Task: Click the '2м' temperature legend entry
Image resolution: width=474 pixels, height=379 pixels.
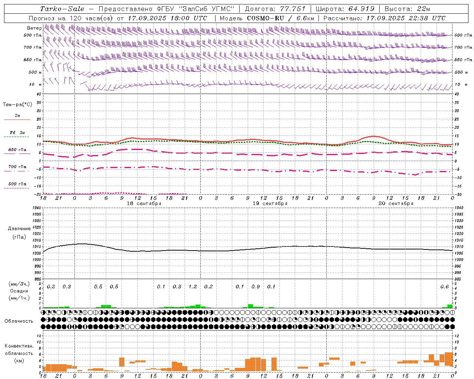Action: click(17, 115)
